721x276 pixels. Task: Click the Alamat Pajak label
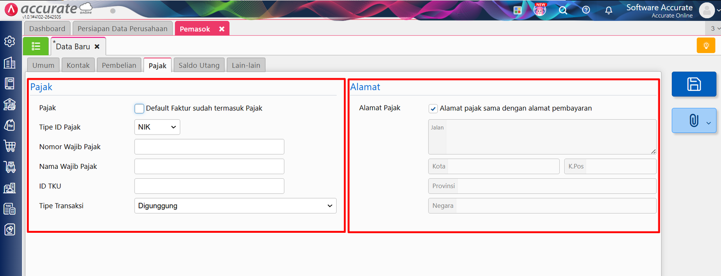(380, 108)
